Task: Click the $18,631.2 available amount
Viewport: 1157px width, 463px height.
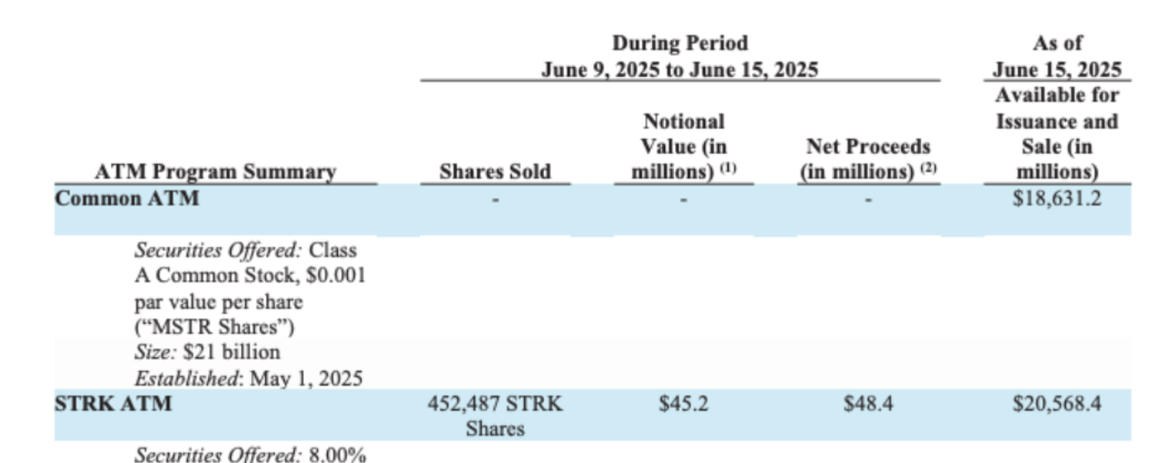Action: tap(1057, 198)
